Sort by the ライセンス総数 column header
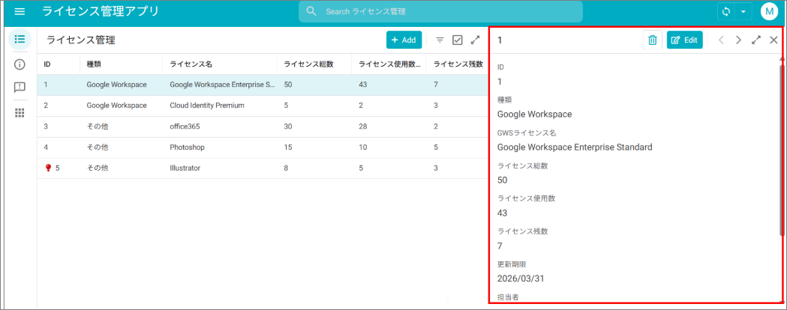 point(308,64)
